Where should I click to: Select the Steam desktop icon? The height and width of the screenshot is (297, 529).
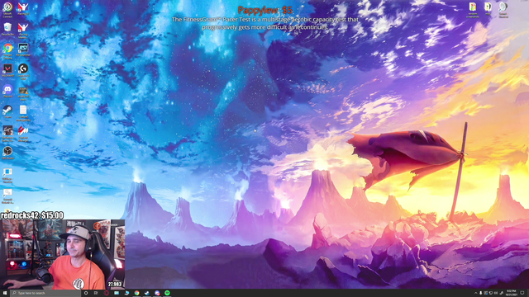pyautogui.click(x=7, y=112)
